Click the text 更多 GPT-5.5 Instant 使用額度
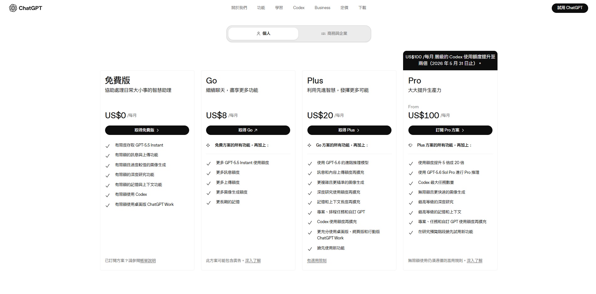The height and width of the screenshot is (294, 596). [x=242, y=163]
